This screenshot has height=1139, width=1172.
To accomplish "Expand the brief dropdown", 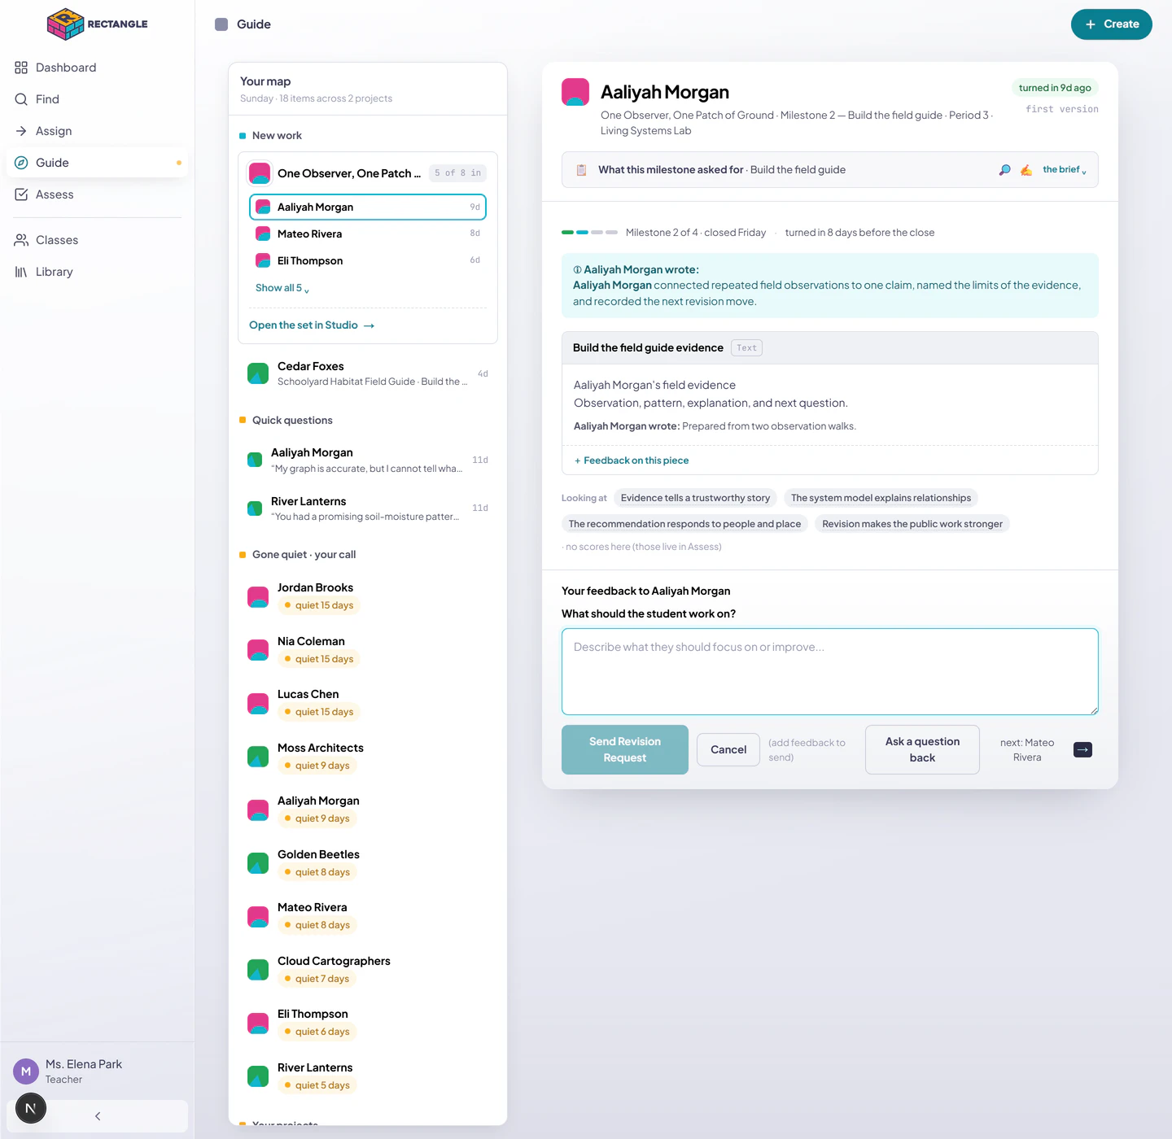I will (x=1065, y=170).
